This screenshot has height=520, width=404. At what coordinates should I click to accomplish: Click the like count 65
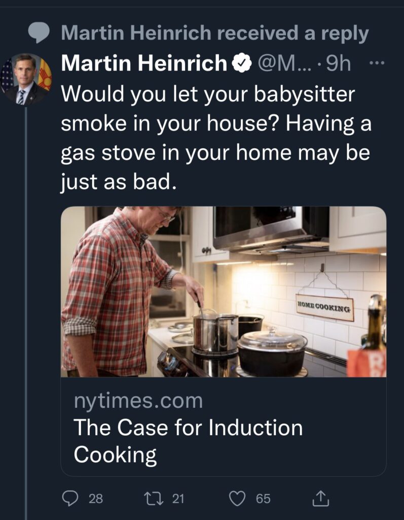pos(263,499)
